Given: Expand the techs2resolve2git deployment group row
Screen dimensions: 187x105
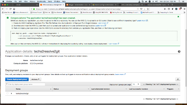Looking at the screenshot, I should [x=11, y=93].
